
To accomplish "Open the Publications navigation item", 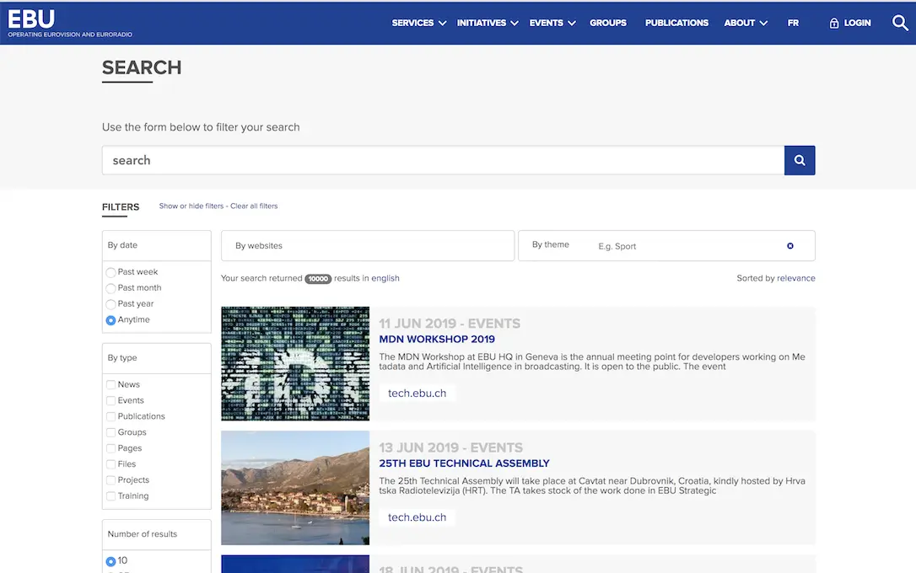I will [x=676, y=23].
